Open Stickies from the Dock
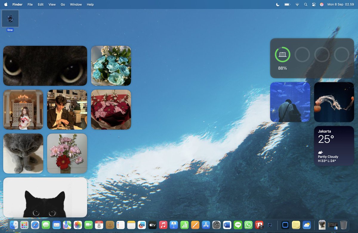The width and height of the screenshot is (358, 233). click(x=296, y=225)
